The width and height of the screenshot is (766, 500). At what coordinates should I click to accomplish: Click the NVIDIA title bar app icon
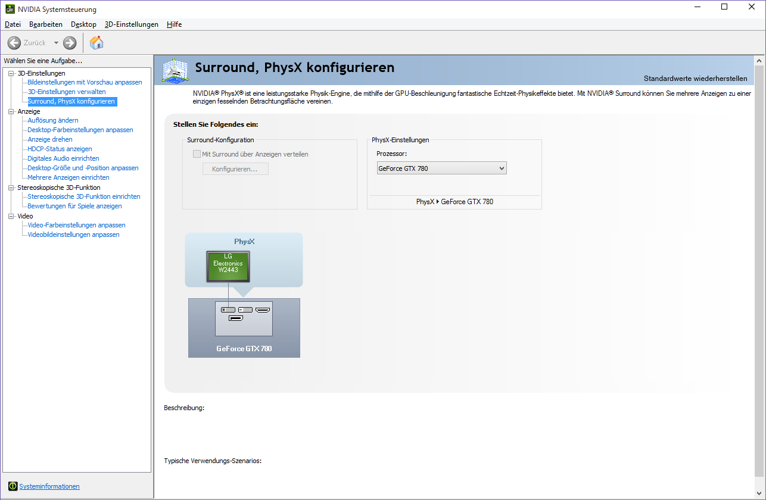coord(10,9)
